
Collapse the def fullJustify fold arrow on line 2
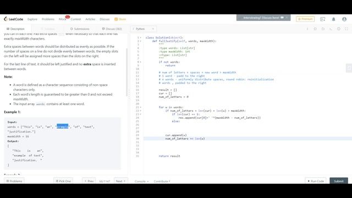[141, 41]
